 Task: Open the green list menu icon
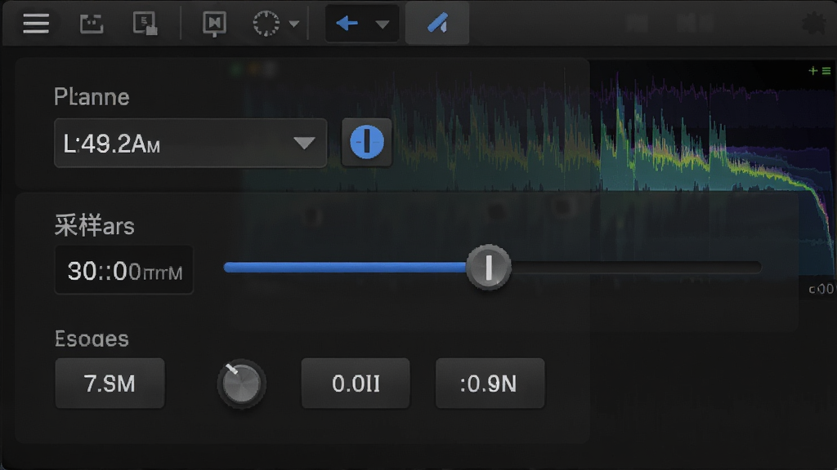point(826,70)
